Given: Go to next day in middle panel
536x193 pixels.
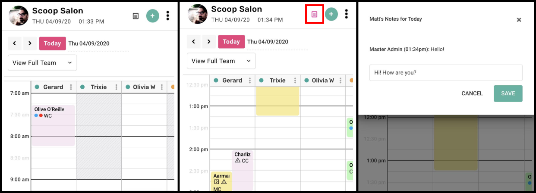Looking at the screenshot, I should pyautogui.click(x=209, y=42).
